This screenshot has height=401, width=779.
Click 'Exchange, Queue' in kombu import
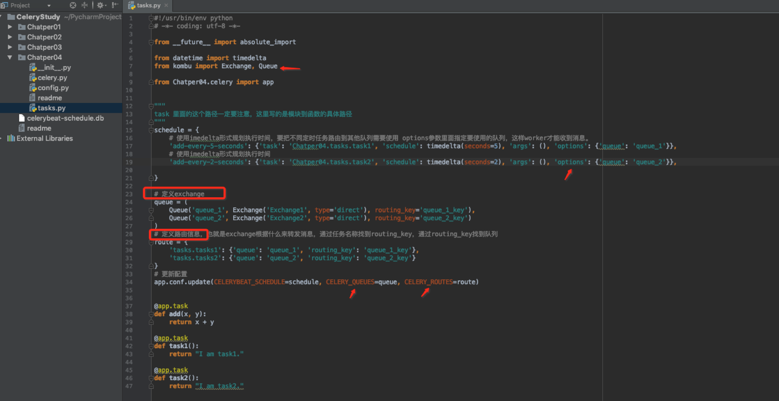(x=249, y=66)
